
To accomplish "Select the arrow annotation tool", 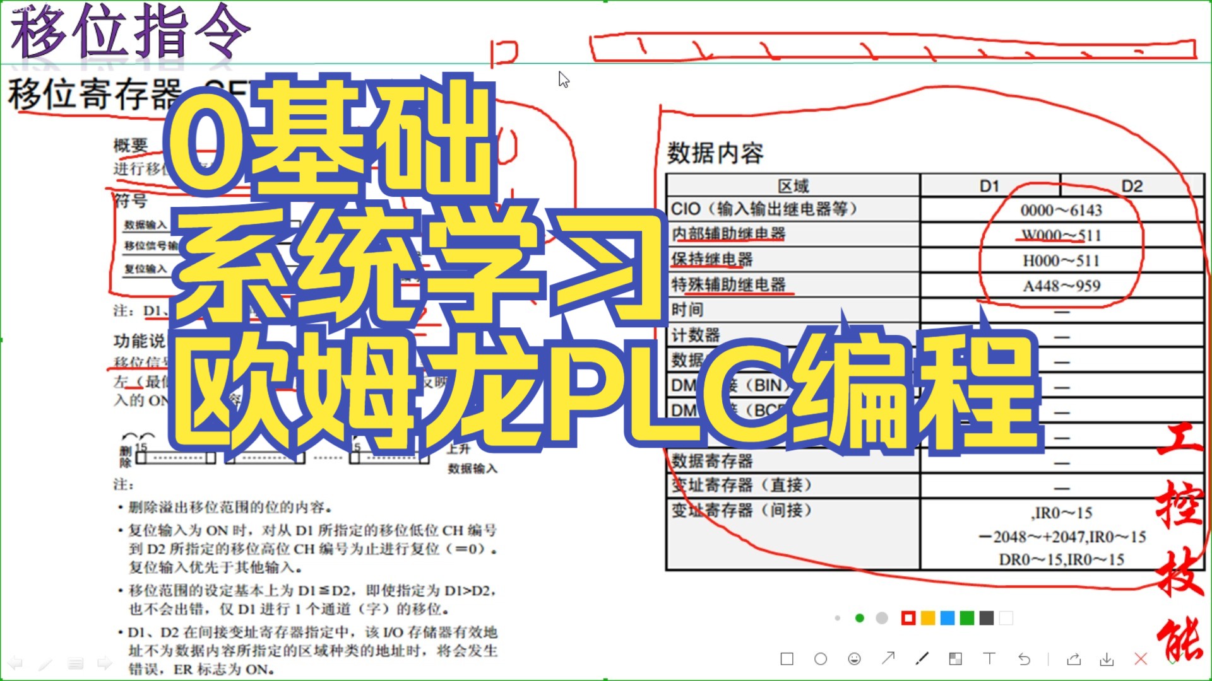I will point(888,658).
